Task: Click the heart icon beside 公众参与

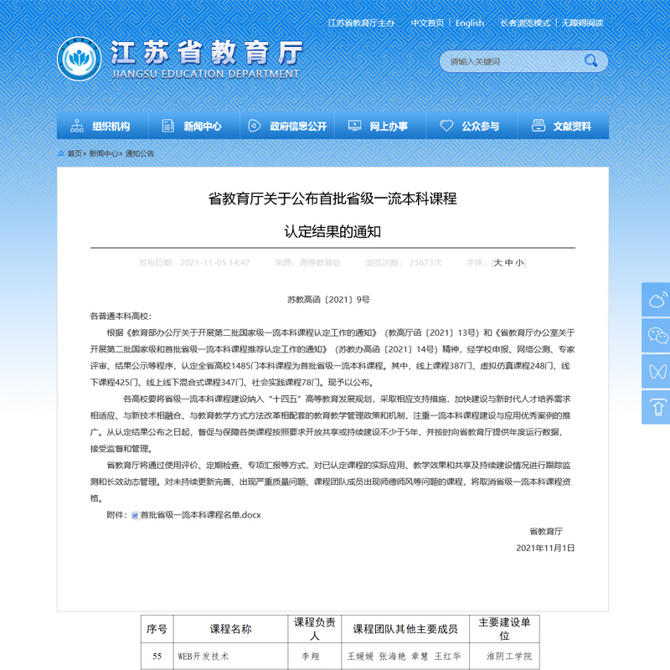Action: 446,126
